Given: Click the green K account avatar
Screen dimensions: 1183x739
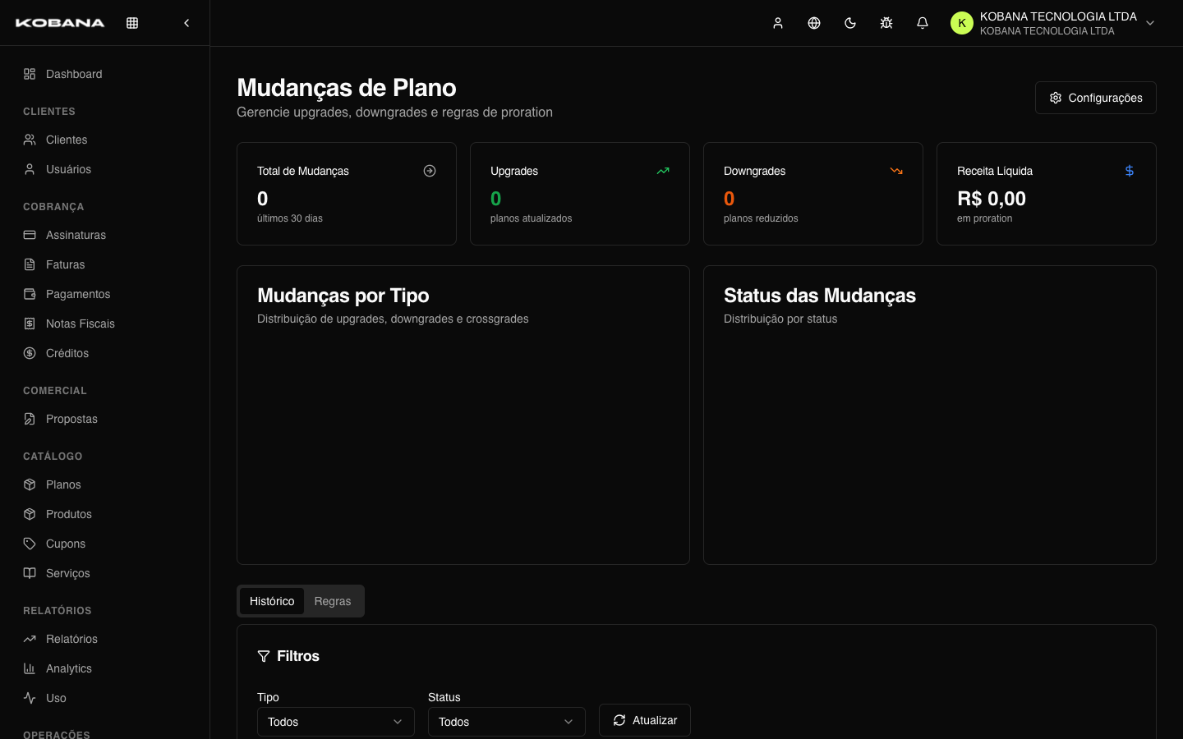Looking at the screenshot, I should (x=962, y=23).
